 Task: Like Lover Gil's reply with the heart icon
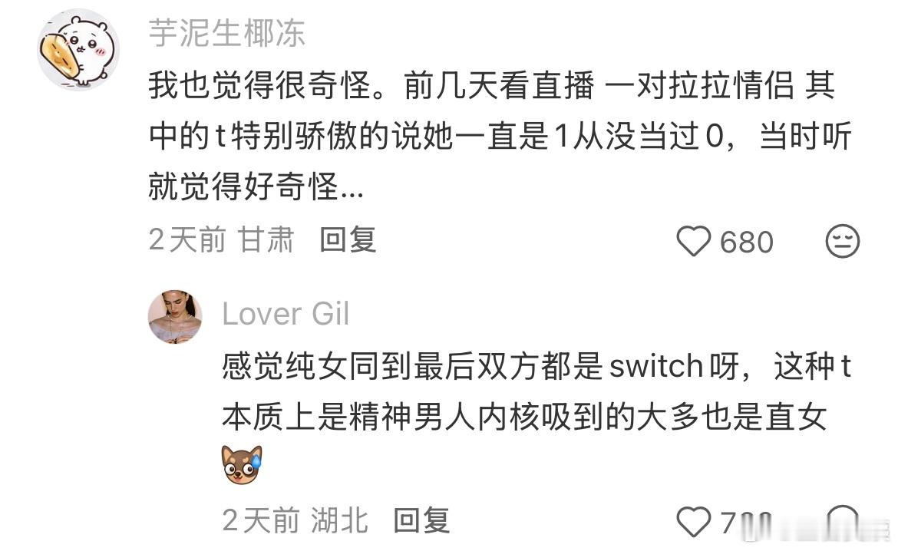[x=694, y=522]
